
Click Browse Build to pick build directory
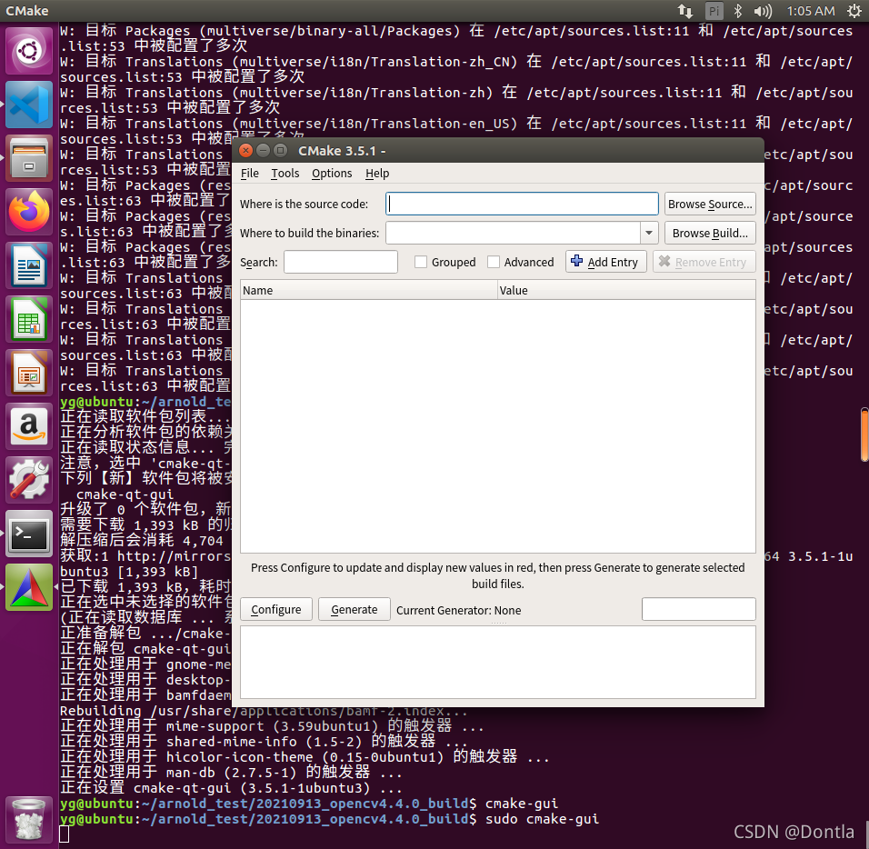709,233
